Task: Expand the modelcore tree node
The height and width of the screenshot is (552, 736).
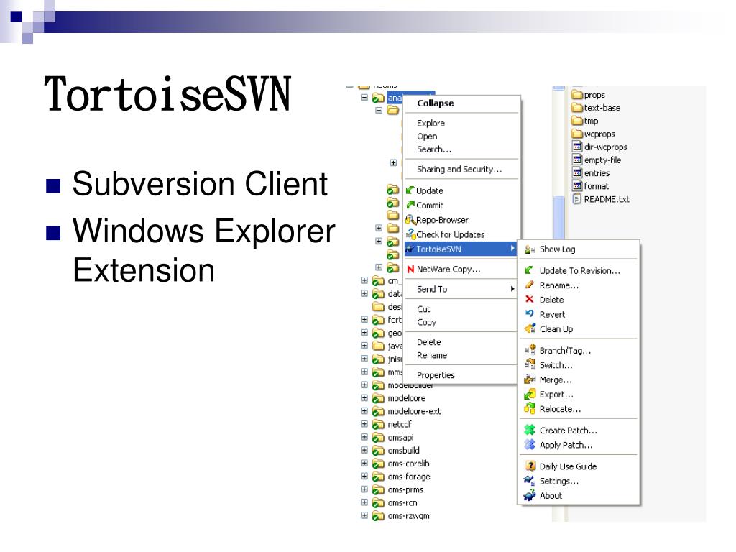Action: pyautogui.click(x=364, y=397)
